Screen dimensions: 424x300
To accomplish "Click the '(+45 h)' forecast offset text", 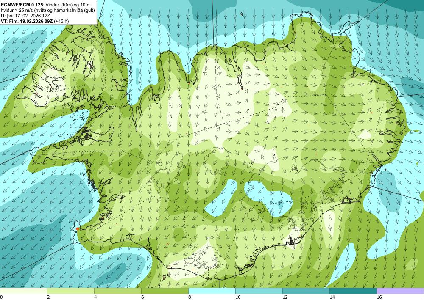I will [62, 21].
